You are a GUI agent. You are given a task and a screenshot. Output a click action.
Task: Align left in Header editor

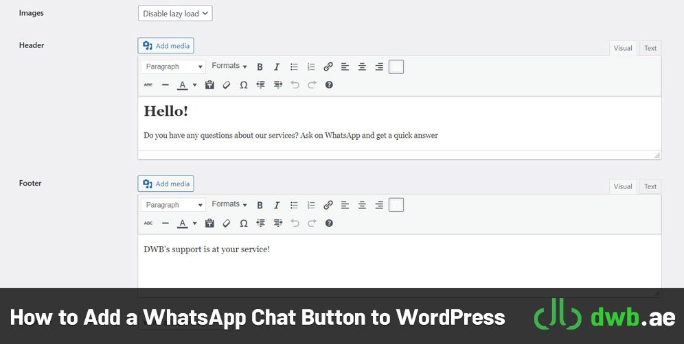pos(345,66)
